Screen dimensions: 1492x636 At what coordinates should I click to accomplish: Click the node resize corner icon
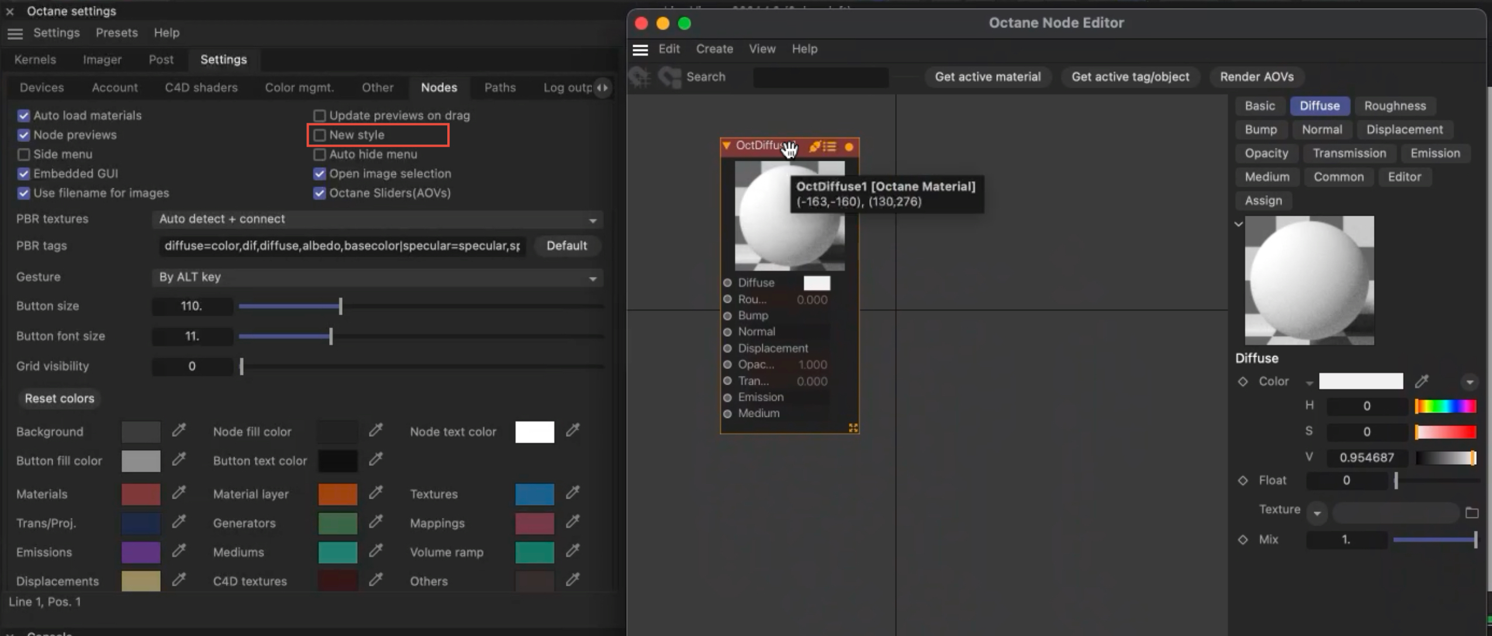coord(853,428)
